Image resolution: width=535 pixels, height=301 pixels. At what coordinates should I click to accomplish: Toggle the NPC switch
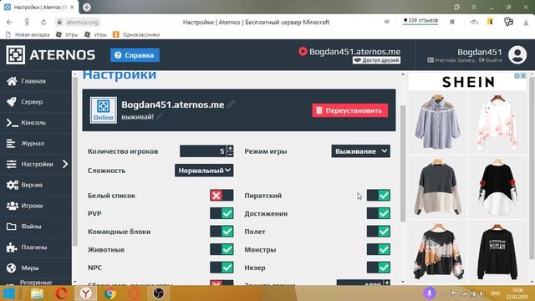[x=222, y=268]
